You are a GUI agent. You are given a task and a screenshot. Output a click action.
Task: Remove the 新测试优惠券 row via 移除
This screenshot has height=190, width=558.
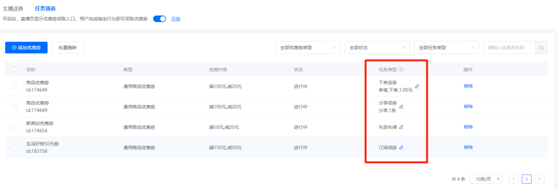coord(468,127)
